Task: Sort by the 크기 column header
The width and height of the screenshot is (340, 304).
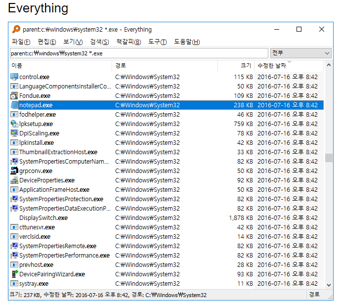Action: tap(236, 66)
